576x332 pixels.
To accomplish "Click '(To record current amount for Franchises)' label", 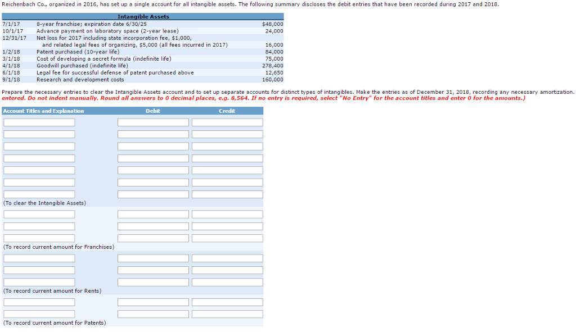I will coord(58,247).
